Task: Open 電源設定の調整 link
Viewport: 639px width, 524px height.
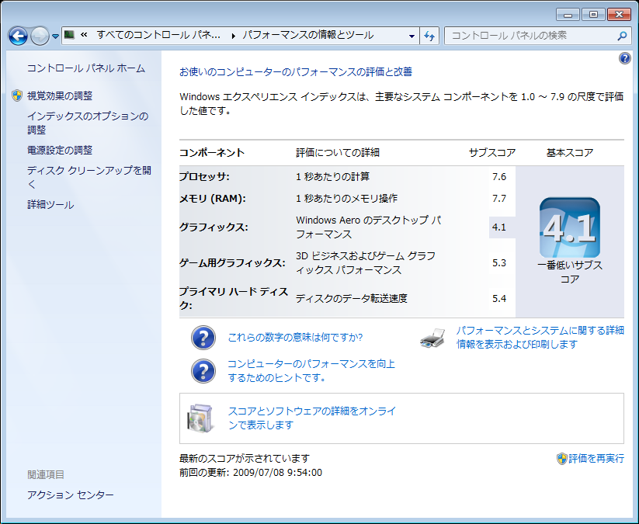Action: click(60, 151)
